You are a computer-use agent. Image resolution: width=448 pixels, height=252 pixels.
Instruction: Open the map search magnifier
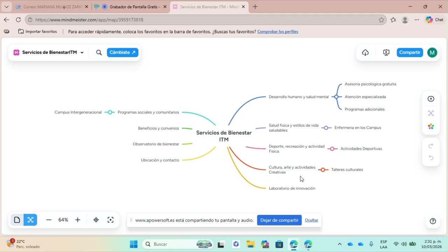(x=99, y=52)
